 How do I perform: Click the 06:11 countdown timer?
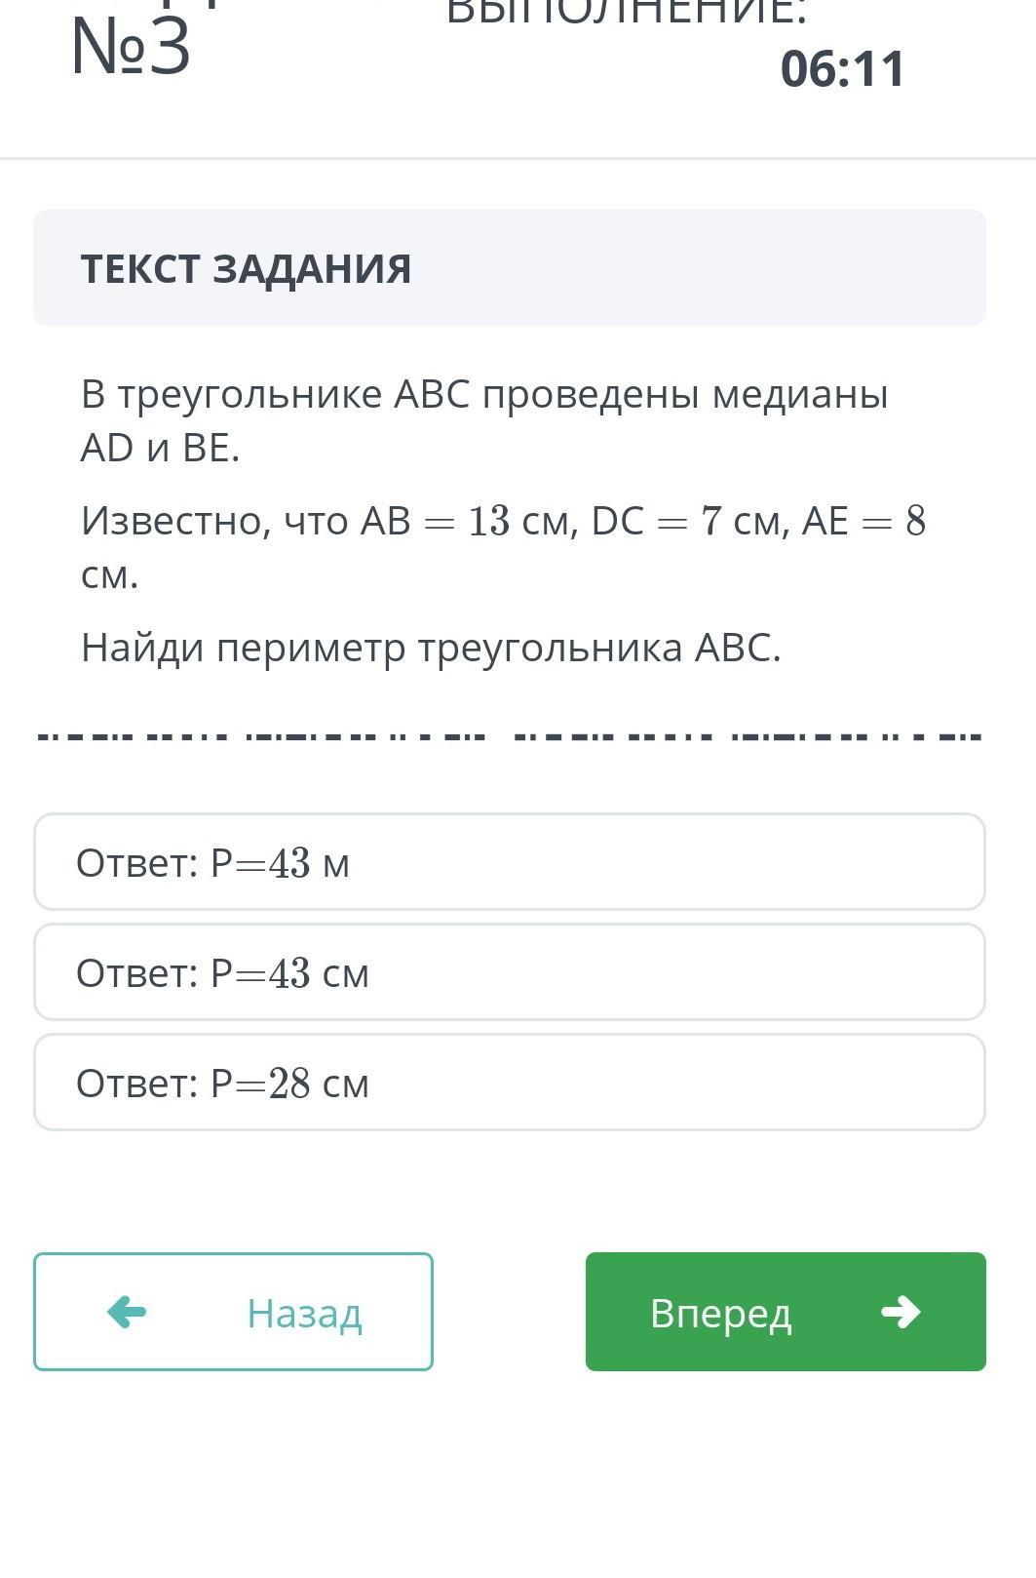(843, 69)
